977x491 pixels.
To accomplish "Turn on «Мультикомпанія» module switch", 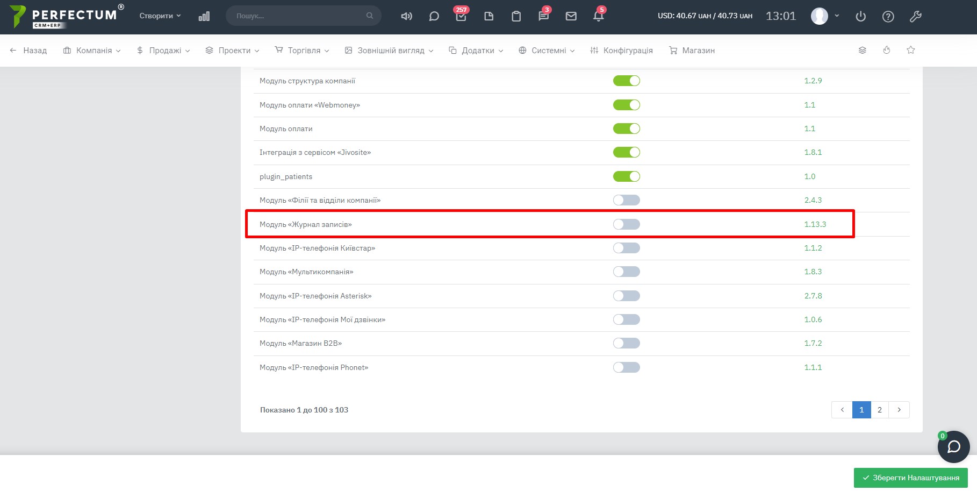I will [626, 272].
